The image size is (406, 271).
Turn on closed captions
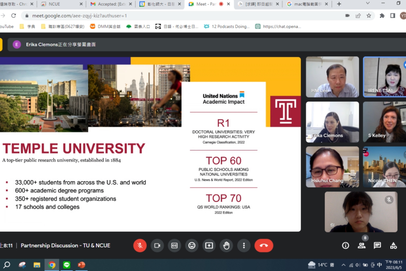[x=174, y=245]
